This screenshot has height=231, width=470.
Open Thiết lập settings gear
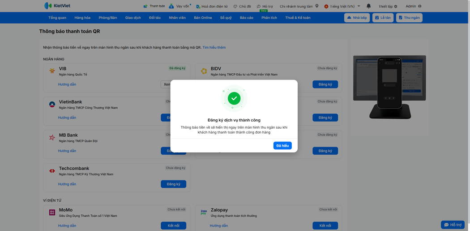point(388,6)
